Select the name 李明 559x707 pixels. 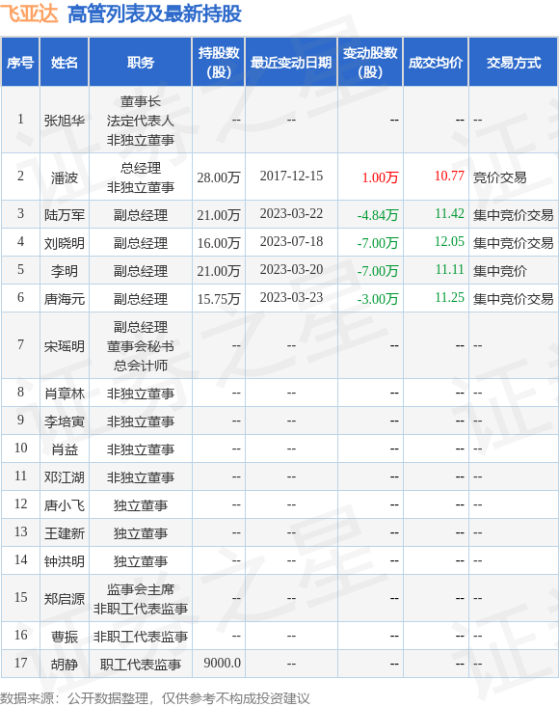(x=65, y=271)
